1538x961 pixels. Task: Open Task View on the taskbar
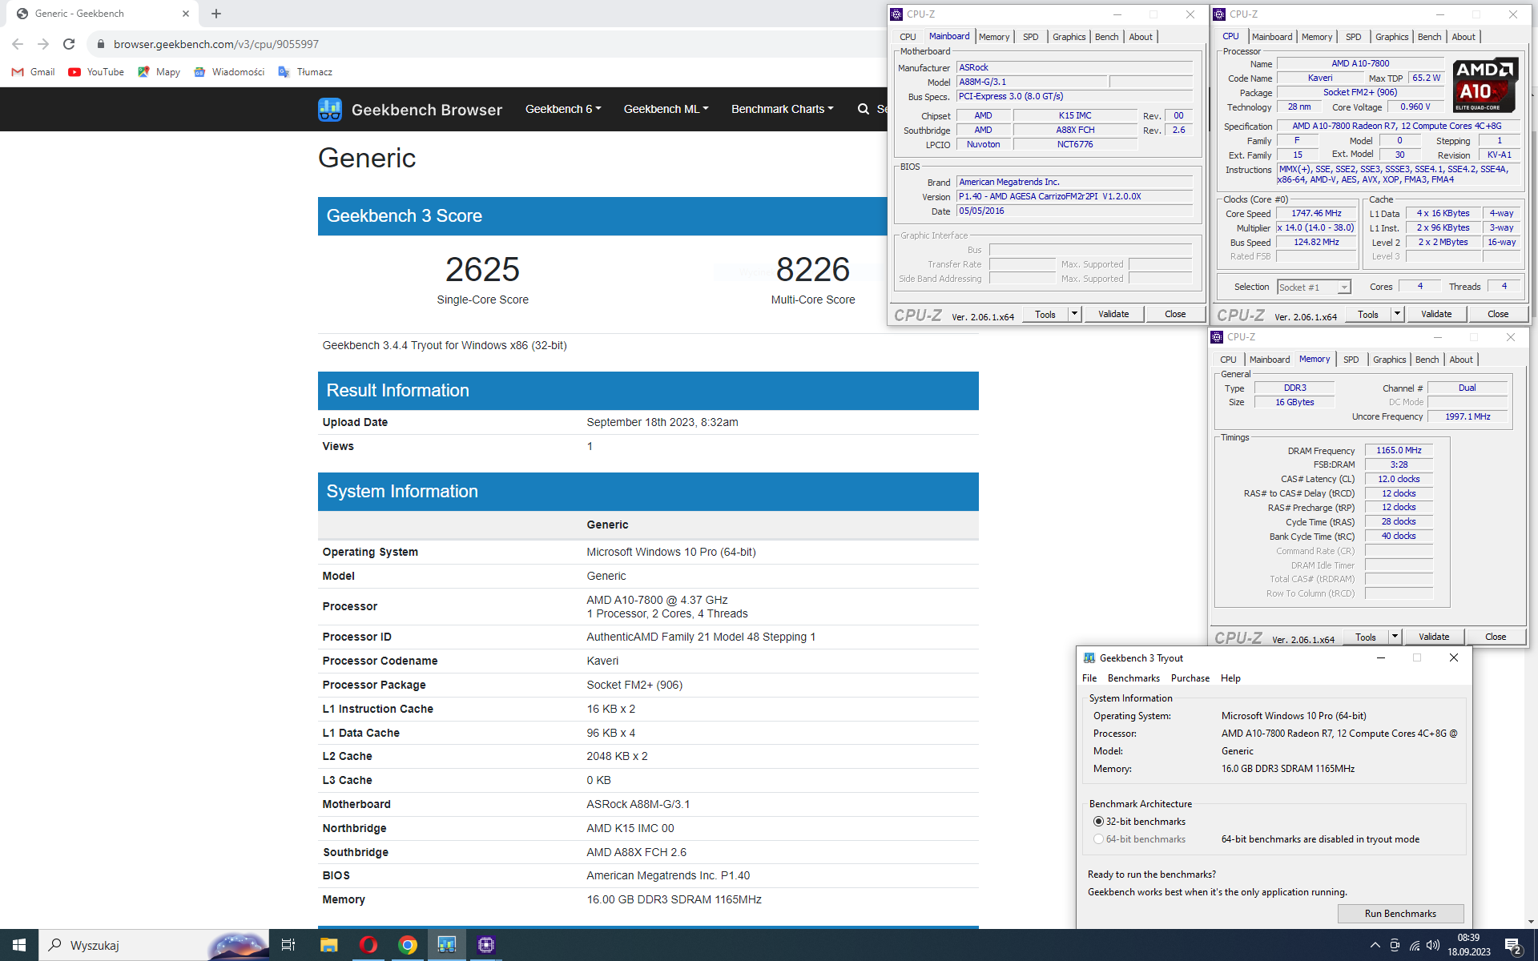[x=288, y=945]
